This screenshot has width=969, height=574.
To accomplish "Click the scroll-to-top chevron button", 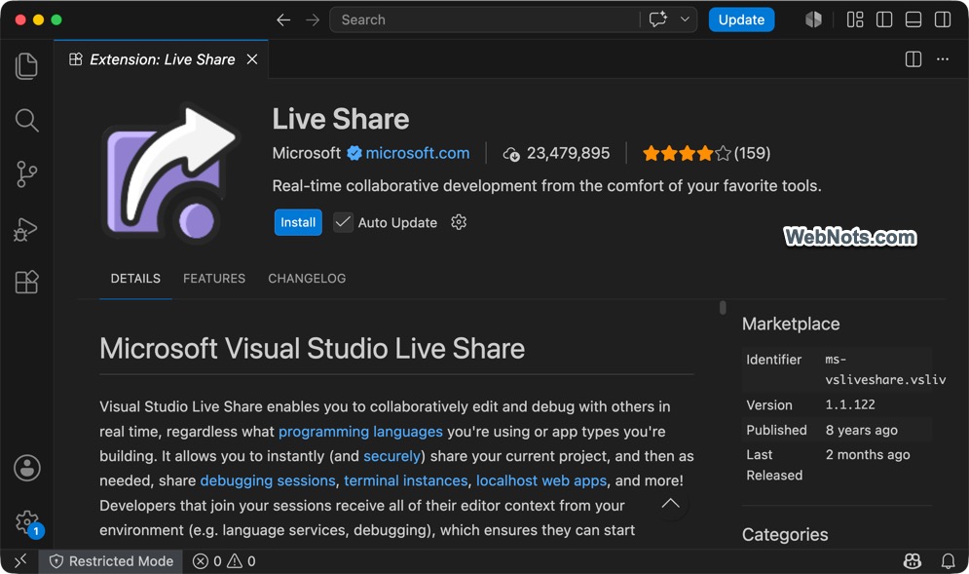I will click(671, 504).
